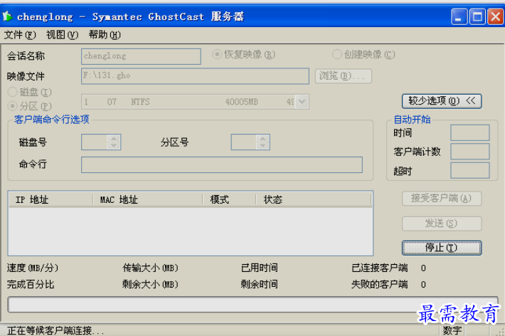Close the GhostCast server window

pos(495,17)
